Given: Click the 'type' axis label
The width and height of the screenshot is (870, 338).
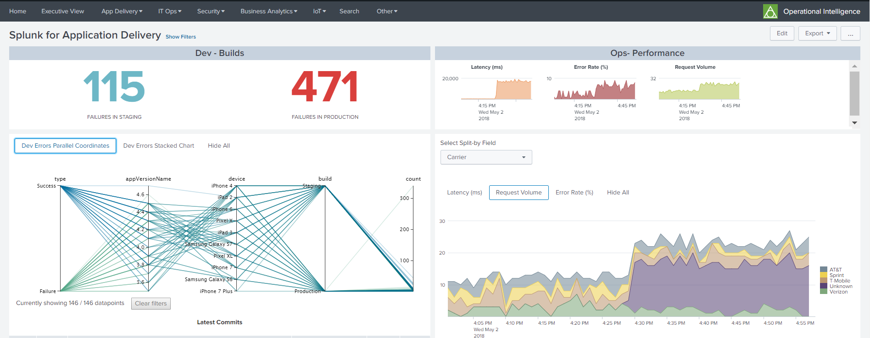Looking at the screenshot, I should point(60,179).
